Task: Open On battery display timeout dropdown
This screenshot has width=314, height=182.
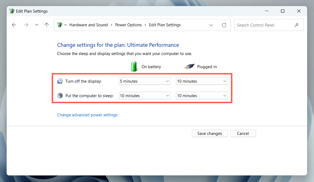Action: pos(144,81)
